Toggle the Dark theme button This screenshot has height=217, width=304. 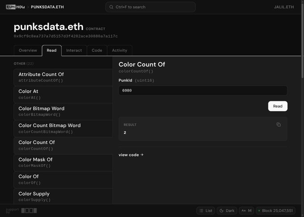pos(227,211)
